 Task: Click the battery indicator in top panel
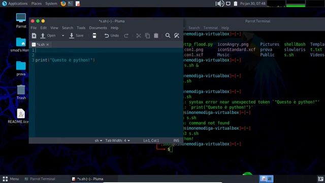(236, 4)
